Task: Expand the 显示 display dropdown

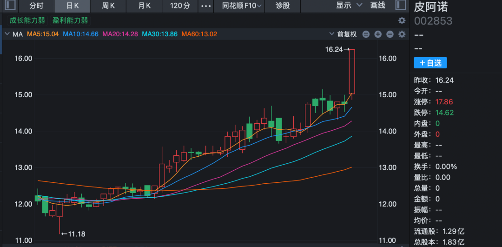Action: click(349, 6)
